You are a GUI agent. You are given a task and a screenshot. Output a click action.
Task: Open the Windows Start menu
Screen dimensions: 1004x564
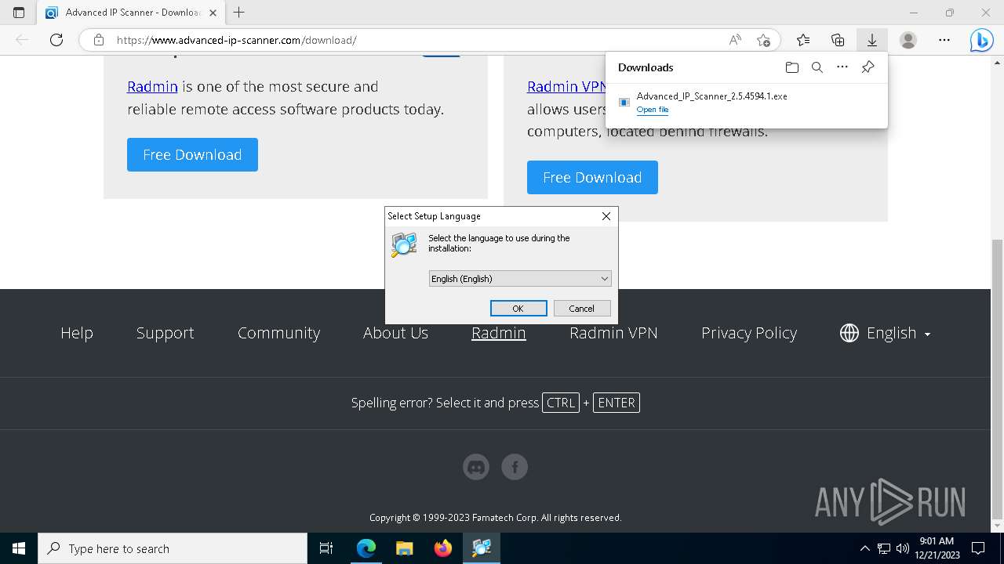tap(19, 548)
